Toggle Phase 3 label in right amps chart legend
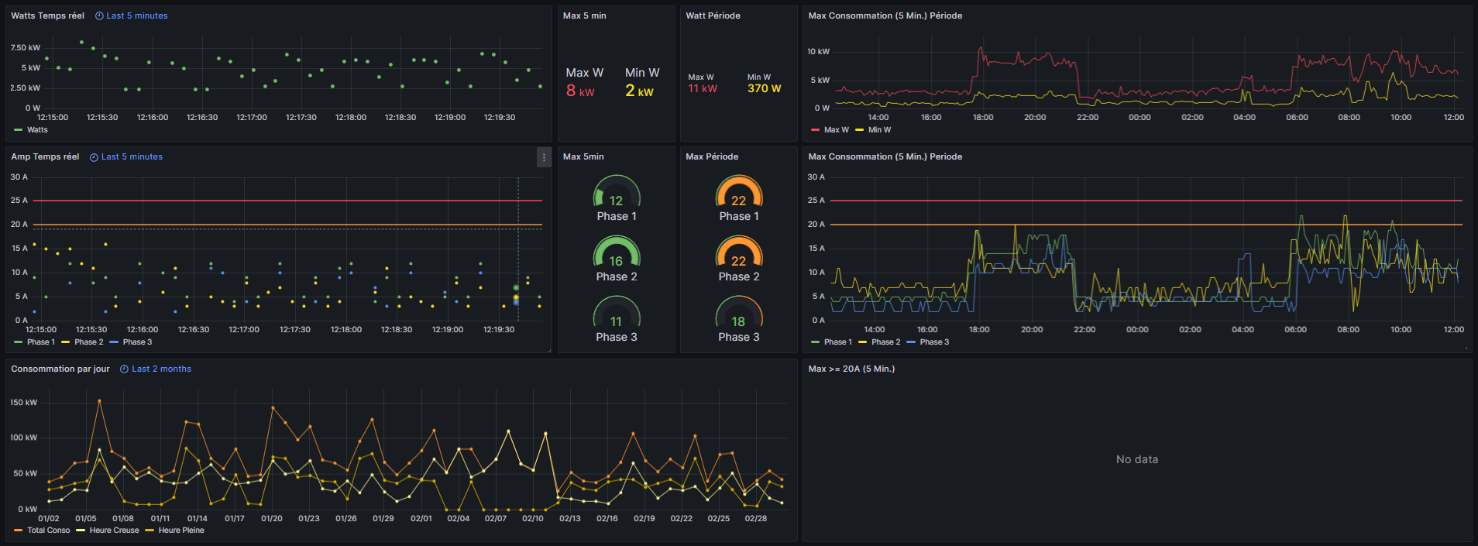This screenshot has height=546, width=1478. [x=934, y=342]
